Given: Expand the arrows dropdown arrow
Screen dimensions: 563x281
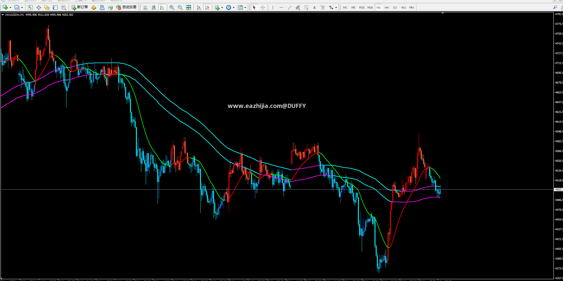Looking at the screenshot, I should [336, 7].
